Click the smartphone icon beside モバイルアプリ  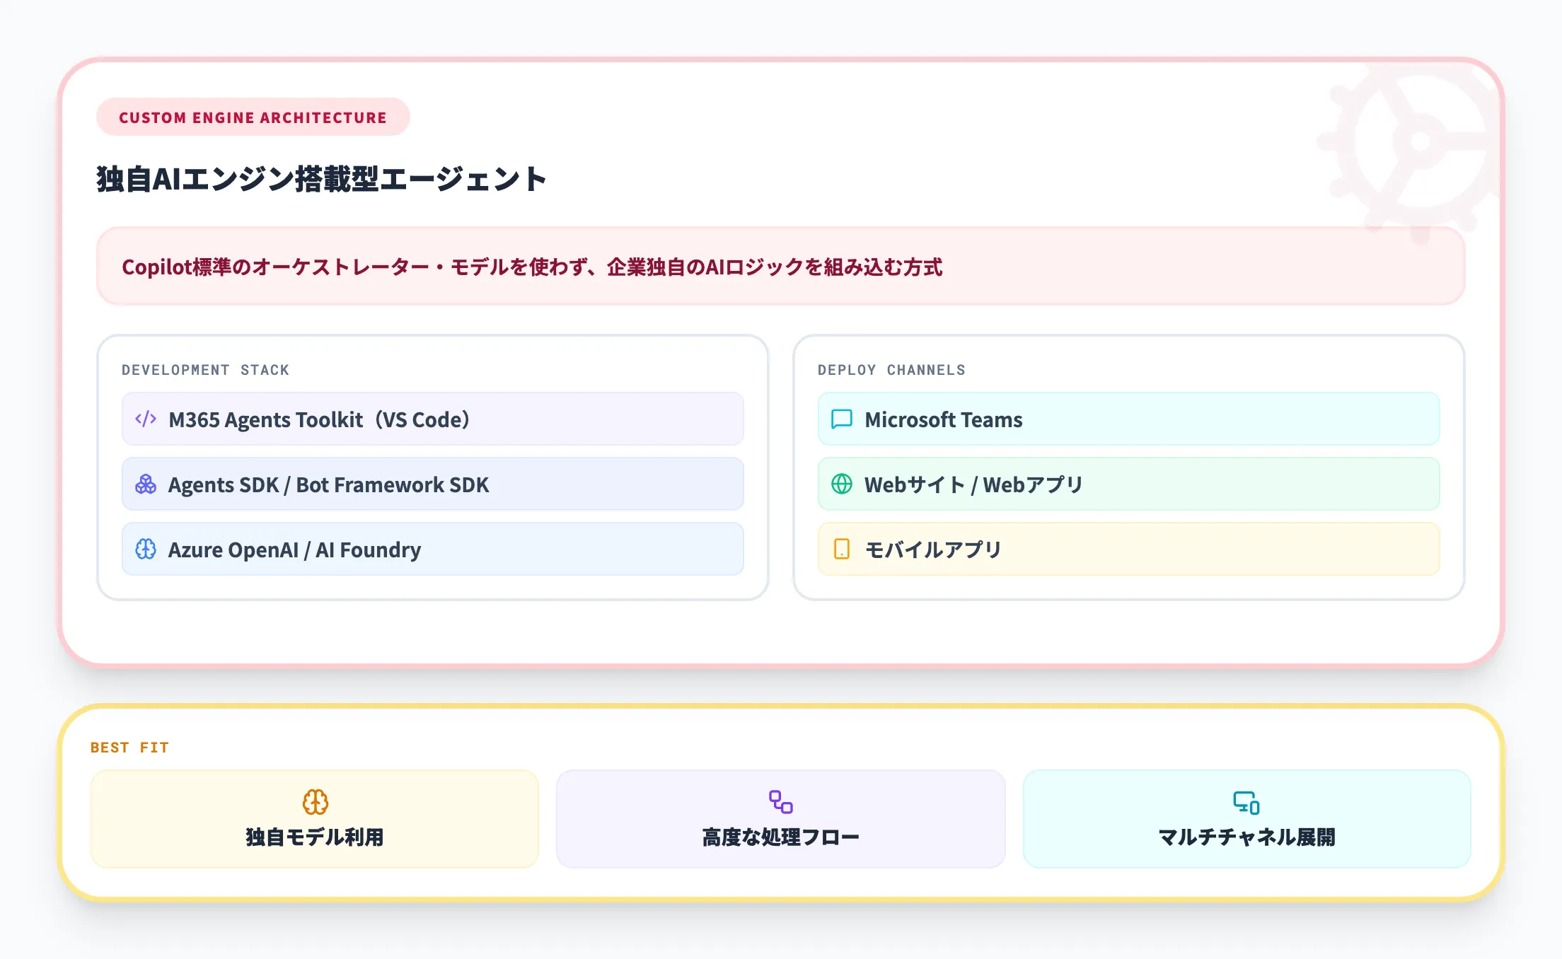(x=841, y=549)
